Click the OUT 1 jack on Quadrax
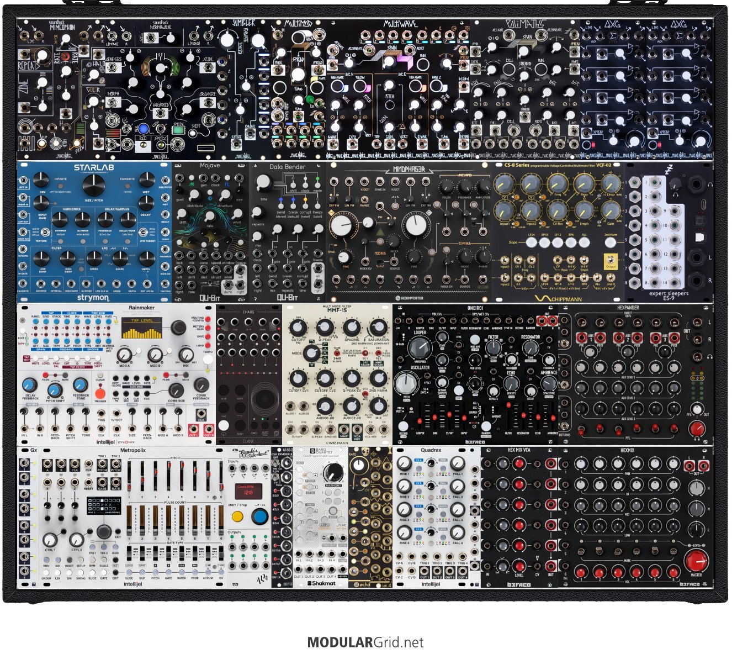This screenshot has height=654, width=732. click(425, 571)
